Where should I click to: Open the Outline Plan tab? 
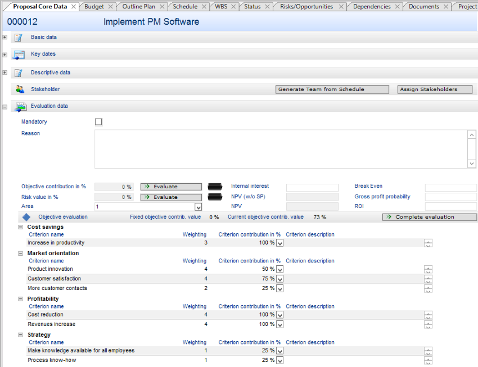(x=138, y=7)
